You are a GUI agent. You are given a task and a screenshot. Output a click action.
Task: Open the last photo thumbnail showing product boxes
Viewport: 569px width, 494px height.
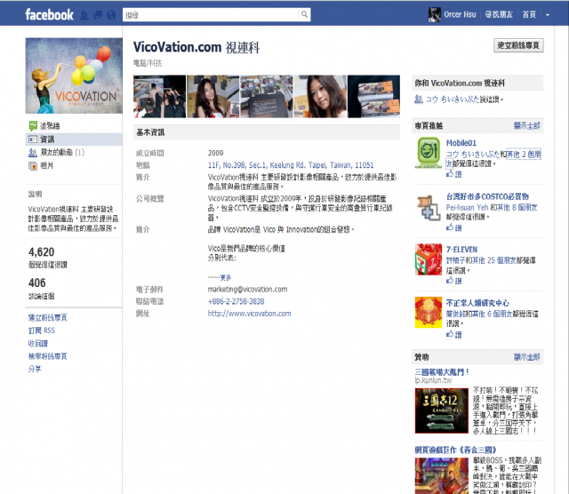373,97
